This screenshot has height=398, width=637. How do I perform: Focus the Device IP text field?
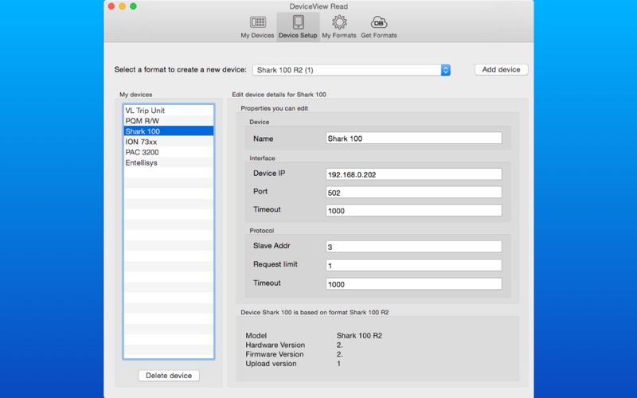[x=413, y=174]
